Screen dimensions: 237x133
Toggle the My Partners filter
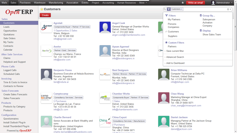pyautogui.click(x=174, y=19)
